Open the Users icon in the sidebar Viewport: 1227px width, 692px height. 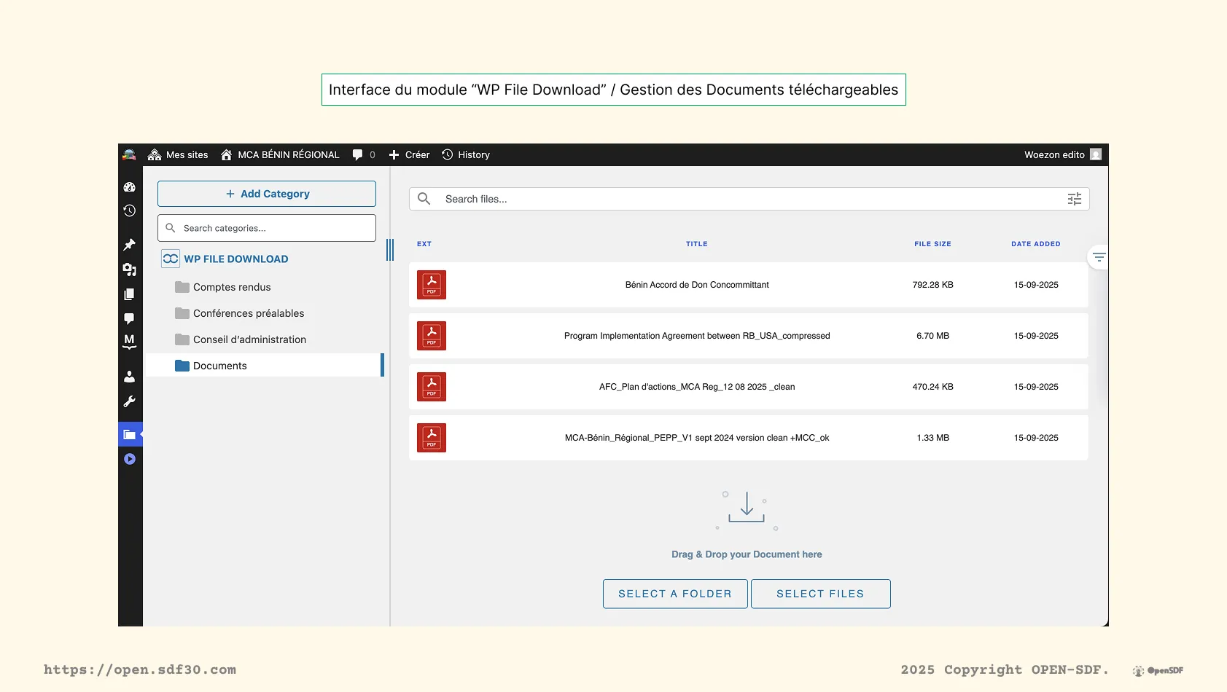(130, 377)
